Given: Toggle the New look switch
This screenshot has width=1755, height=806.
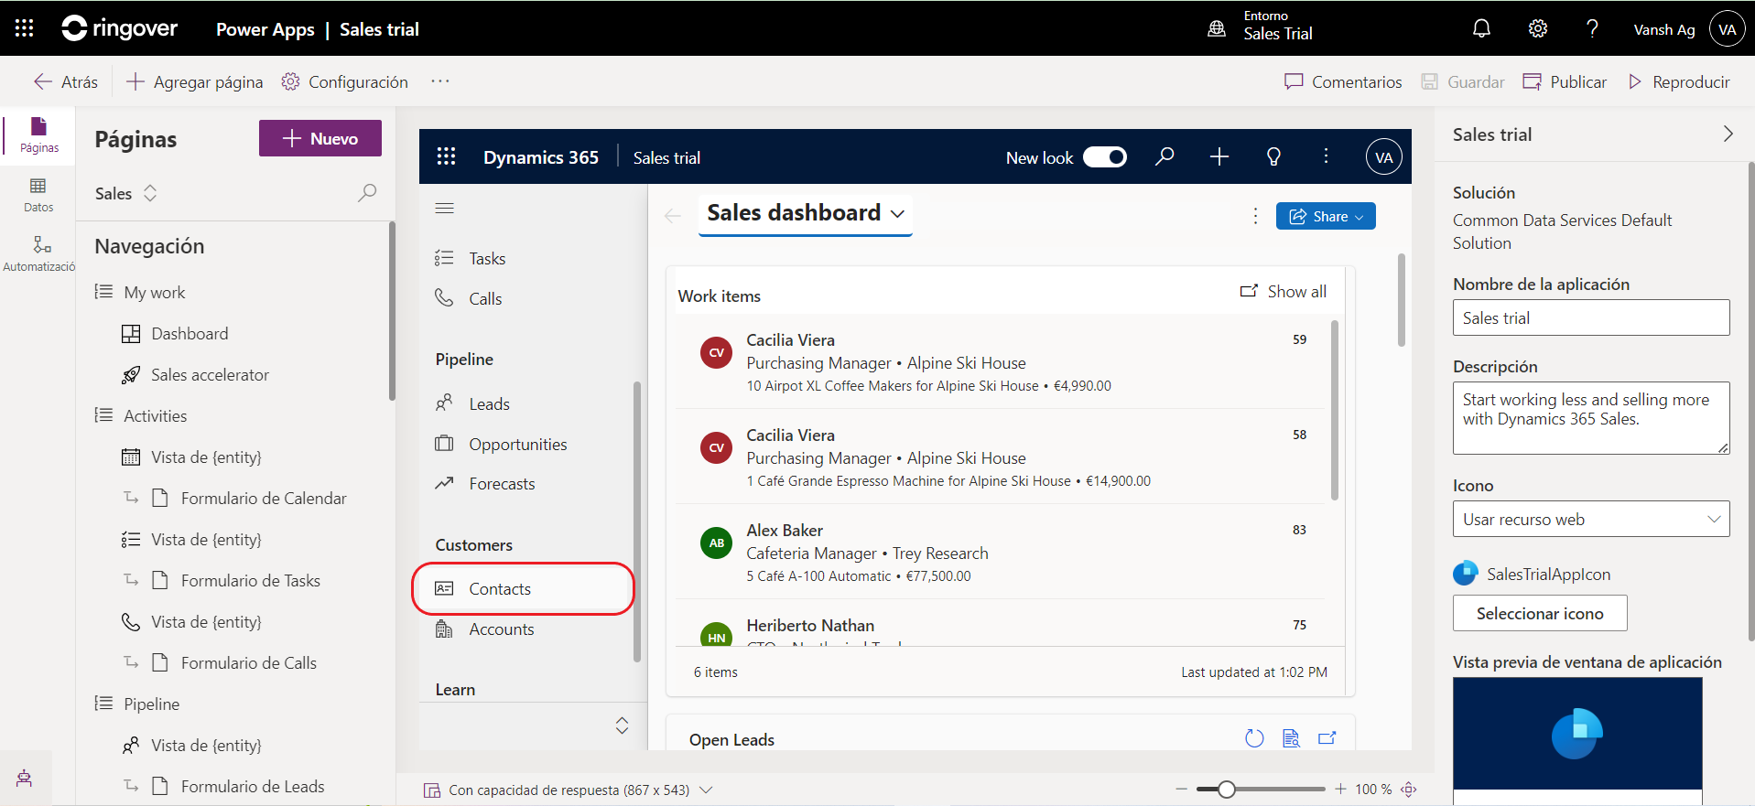Looking at the screenshot, I should [x=1105, y=157].
